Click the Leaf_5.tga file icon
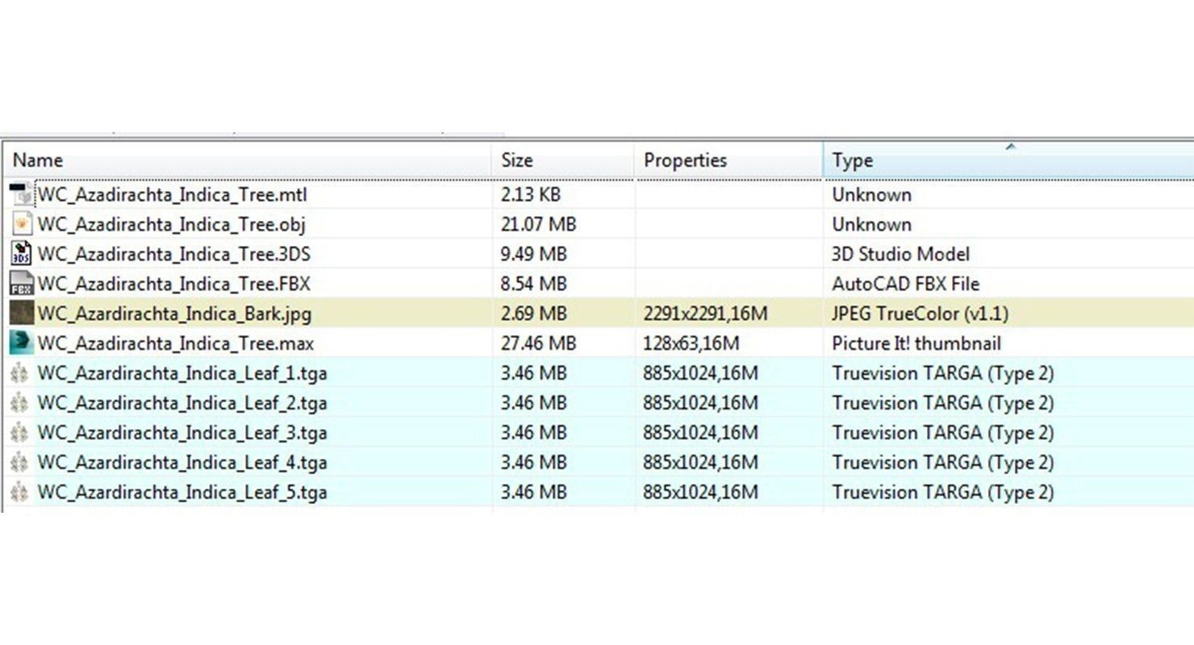Screen dimensions: 1194x645 coord(22,492)
